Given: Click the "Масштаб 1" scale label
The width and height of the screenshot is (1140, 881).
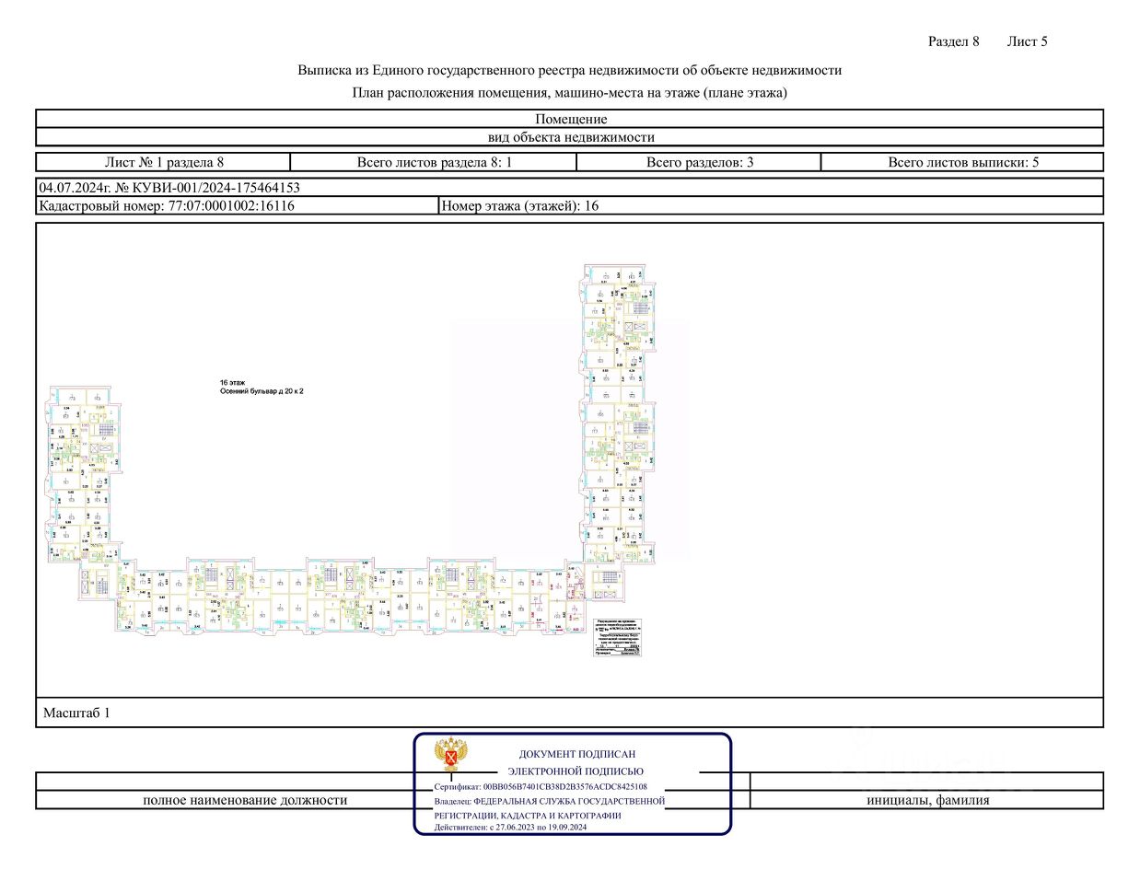Looking at the screenshot, I should [76, 713].
